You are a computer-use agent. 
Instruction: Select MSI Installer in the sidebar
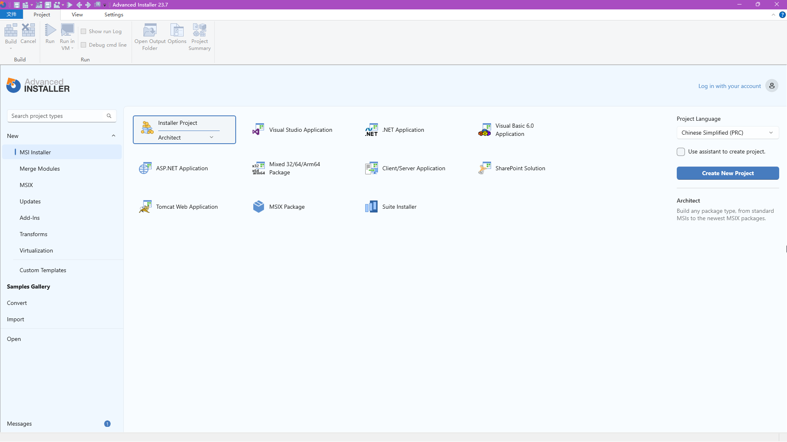click(x=62, y=152)
